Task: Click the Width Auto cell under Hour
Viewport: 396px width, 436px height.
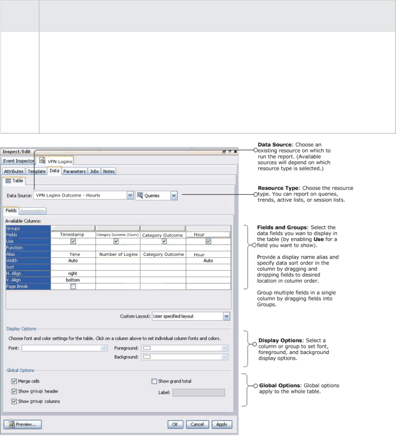Action: click(x=208, y=260)
